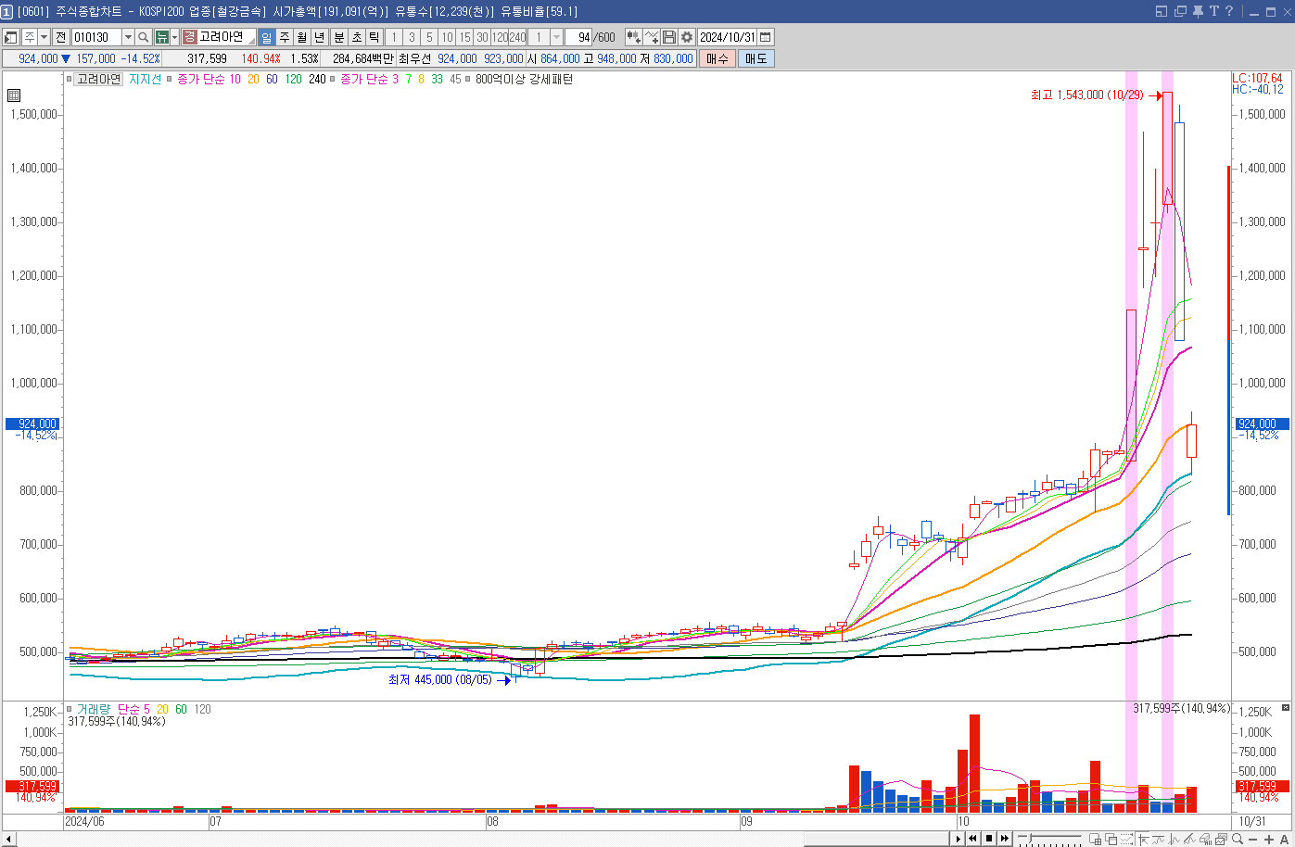
Task: Click the chart layout icon at toolbar start
Action: (x=10, y=37)
